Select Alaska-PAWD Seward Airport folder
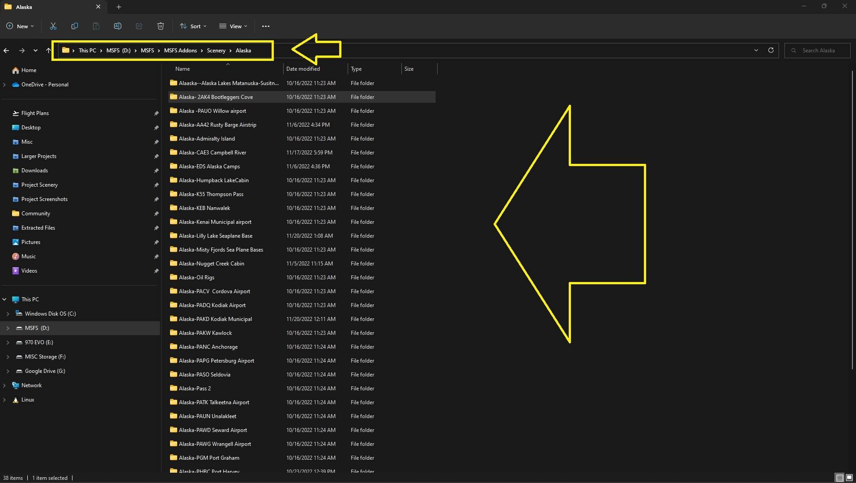The width and height of the screenshot is (856, 483). [302, 430]
